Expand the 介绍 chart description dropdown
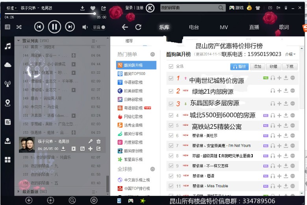Screen dimensions: 307x205 click(290, 54)
